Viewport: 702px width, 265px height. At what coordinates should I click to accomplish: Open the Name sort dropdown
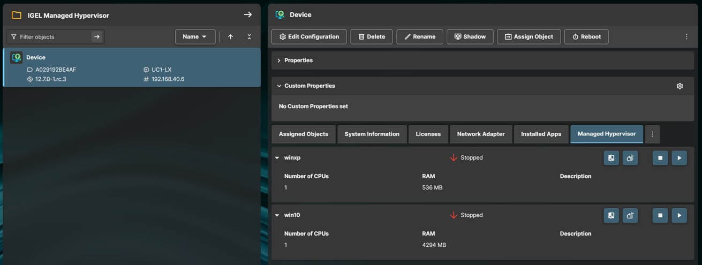pos(195,37)
